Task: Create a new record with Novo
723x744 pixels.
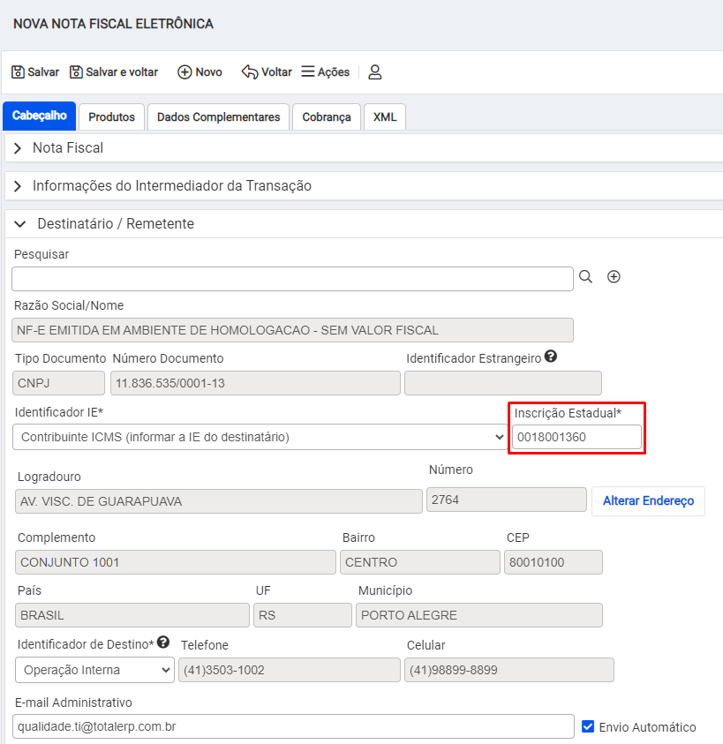Action: tap(200, 72)
